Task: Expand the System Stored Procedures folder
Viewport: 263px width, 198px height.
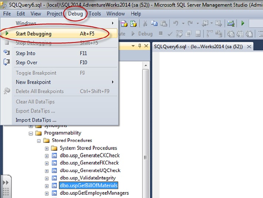Action: click(x=46, y=148)
